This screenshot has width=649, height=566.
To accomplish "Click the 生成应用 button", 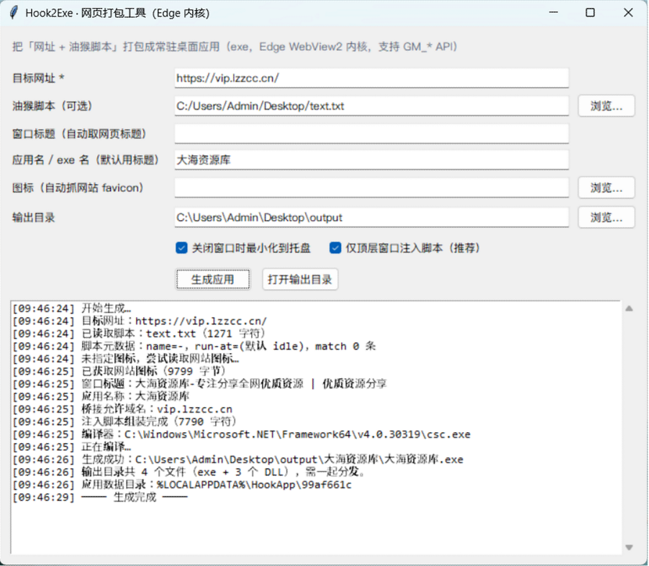I will [213, 279].
